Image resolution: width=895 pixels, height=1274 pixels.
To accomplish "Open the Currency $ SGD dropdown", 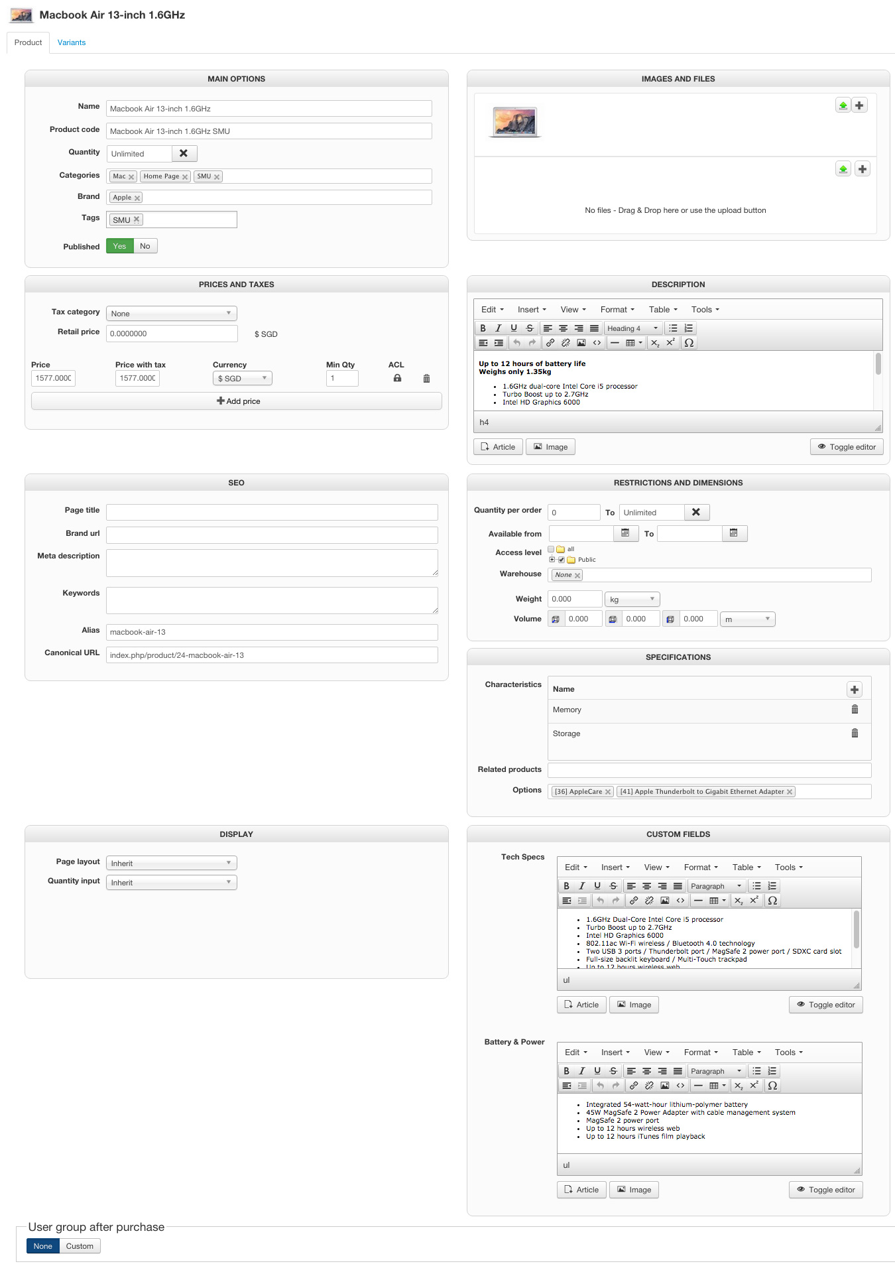I will pos(243,378).
